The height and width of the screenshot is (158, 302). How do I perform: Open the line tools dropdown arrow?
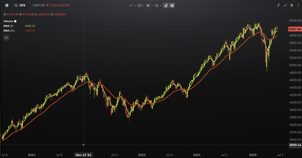point(135,5)
